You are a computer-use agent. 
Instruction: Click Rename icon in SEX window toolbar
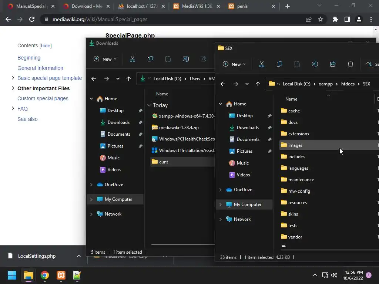pyautogui.click(x=315, y=64)
